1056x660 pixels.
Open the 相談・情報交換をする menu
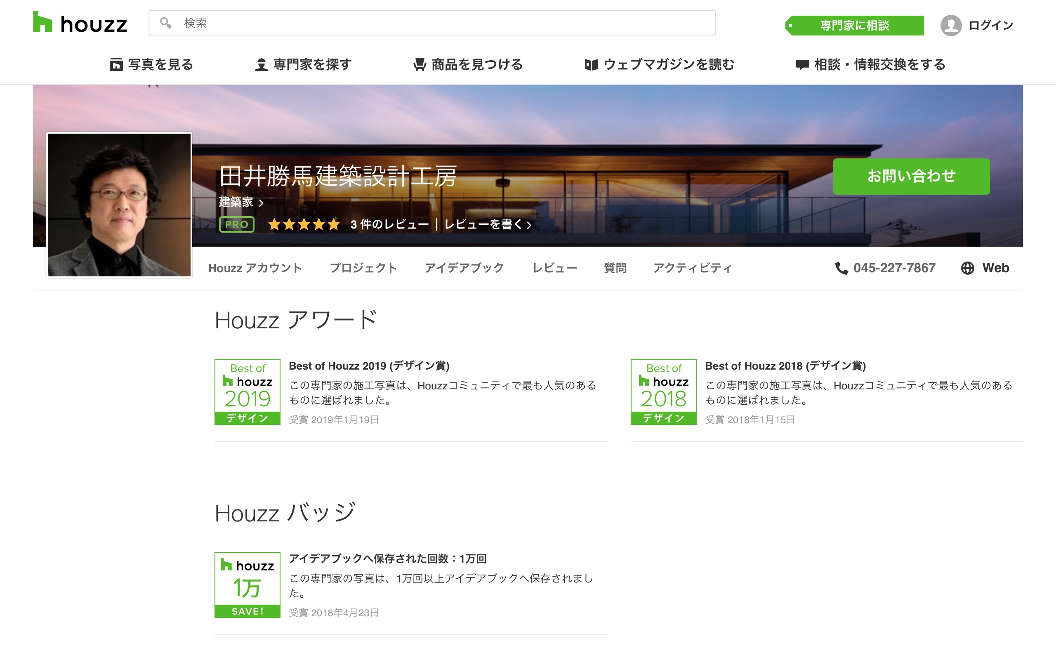(870, 65)
